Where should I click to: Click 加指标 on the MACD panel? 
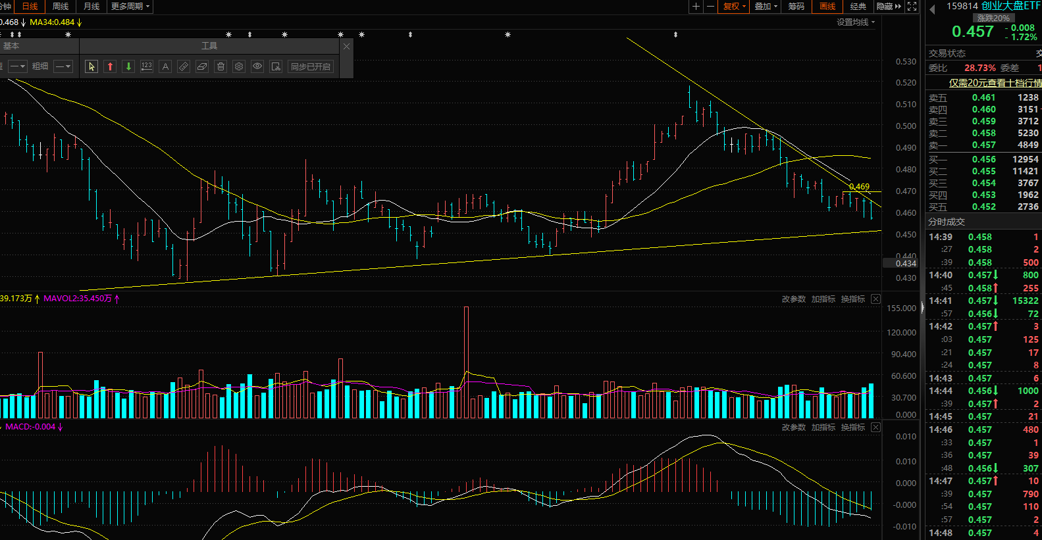click(x=823, y=428)
